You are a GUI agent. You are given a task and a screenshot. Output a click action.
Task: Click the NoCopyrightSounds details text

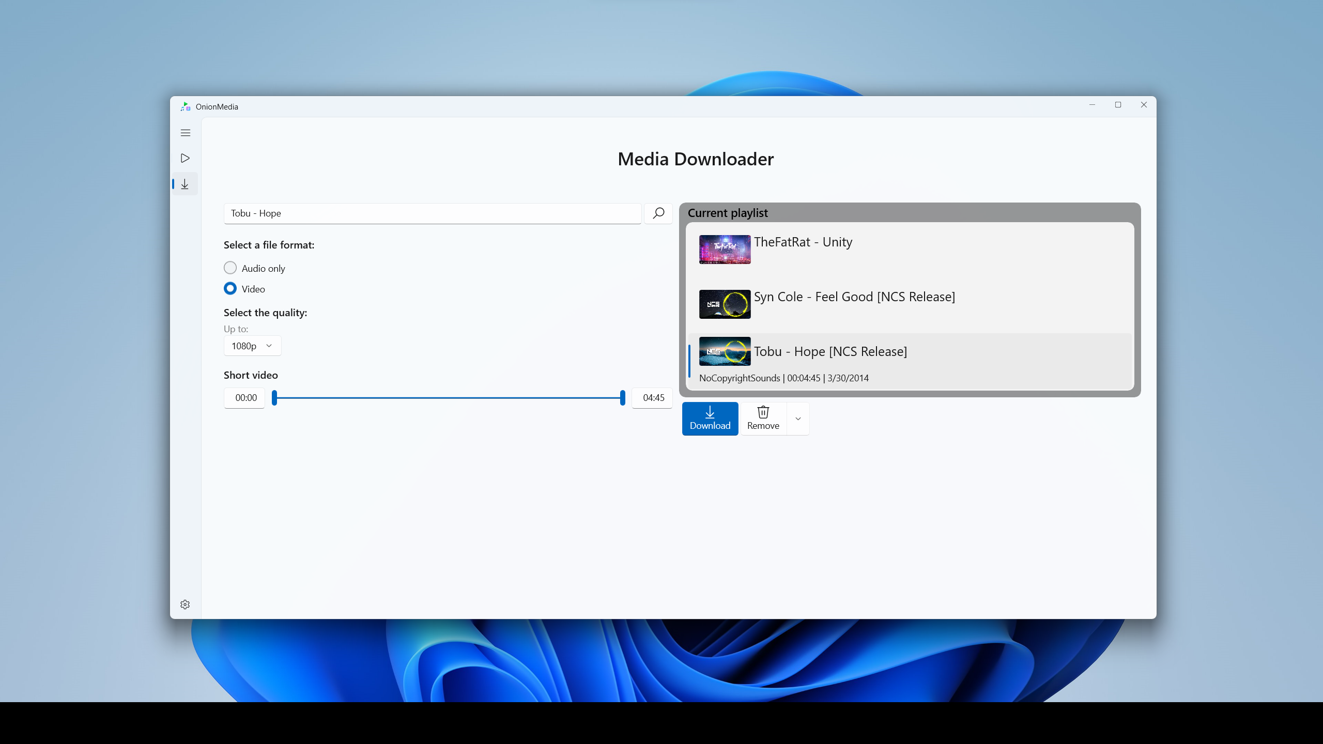(x=783, y=378)
